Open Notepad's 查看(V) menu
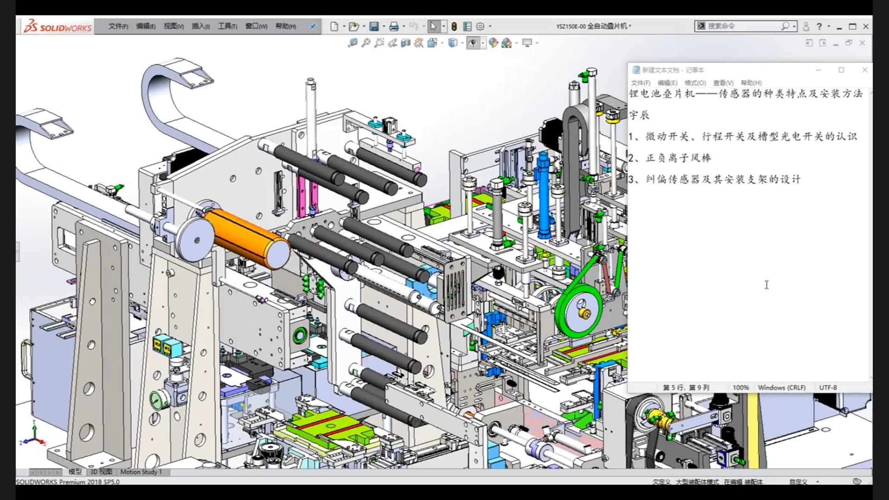Image resolution: width=889 pixels, height=500 pixels. point(723,83)
